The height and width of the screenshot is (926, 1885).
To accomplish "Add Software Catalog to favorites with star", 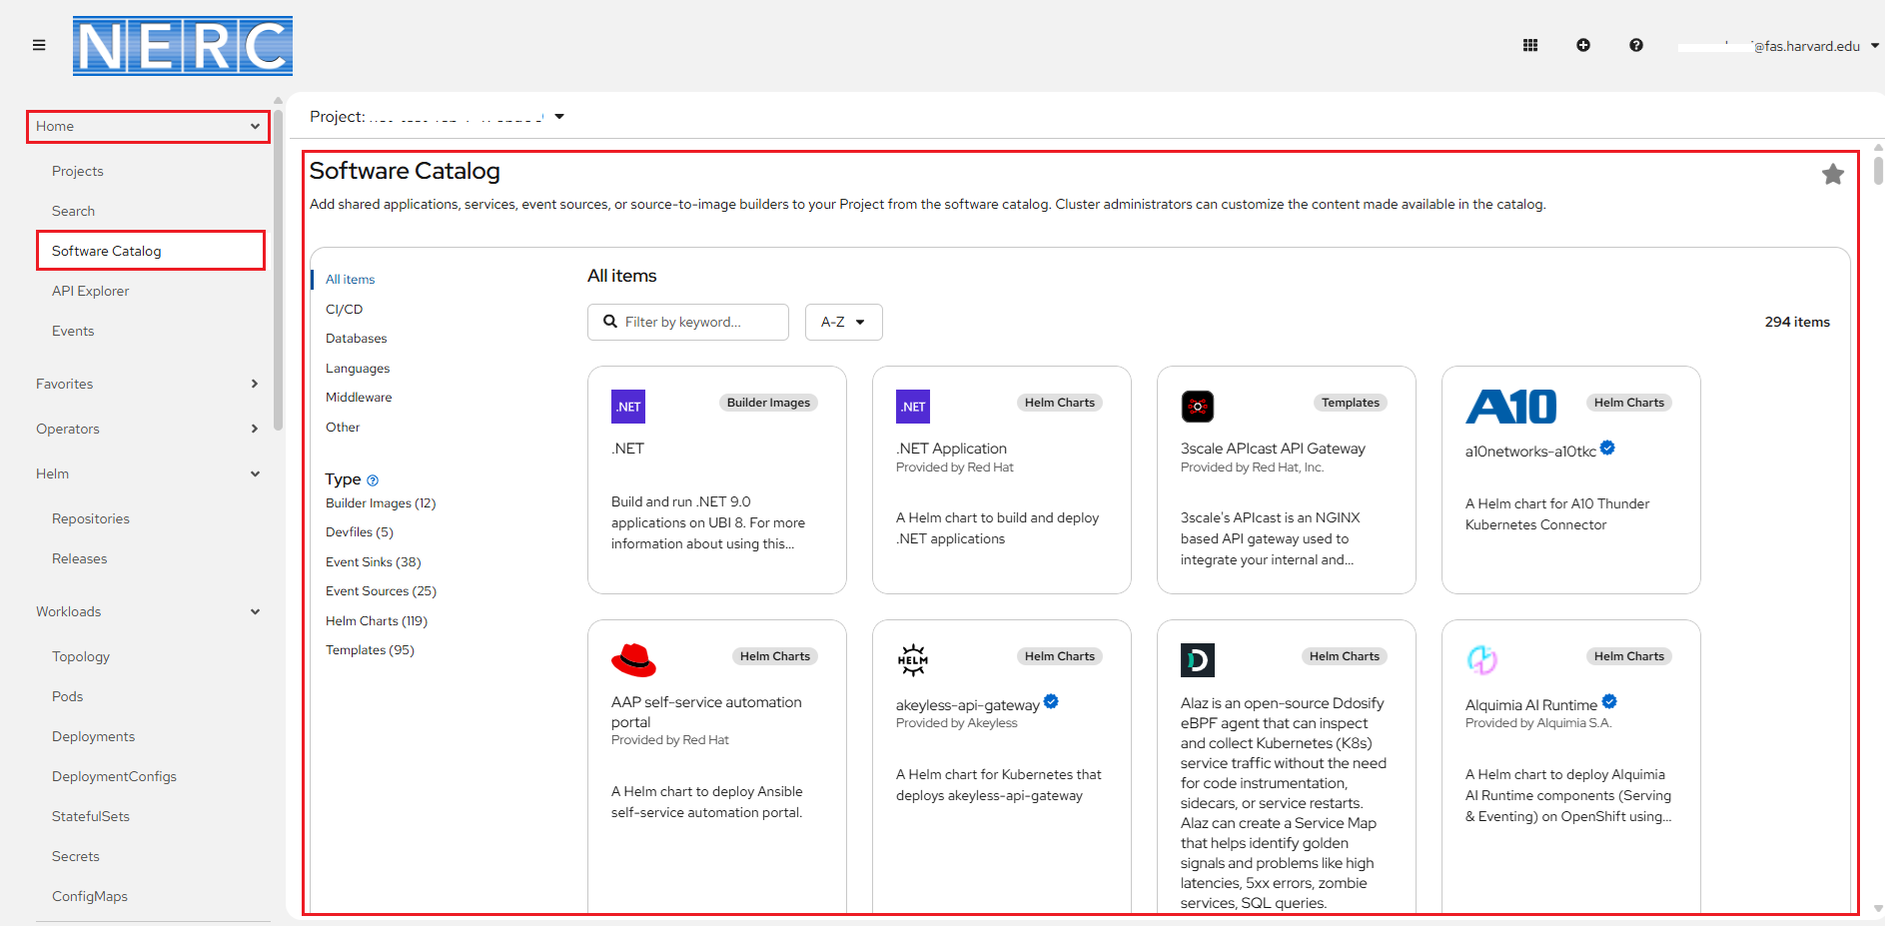I will click(x=1832, y=175).
